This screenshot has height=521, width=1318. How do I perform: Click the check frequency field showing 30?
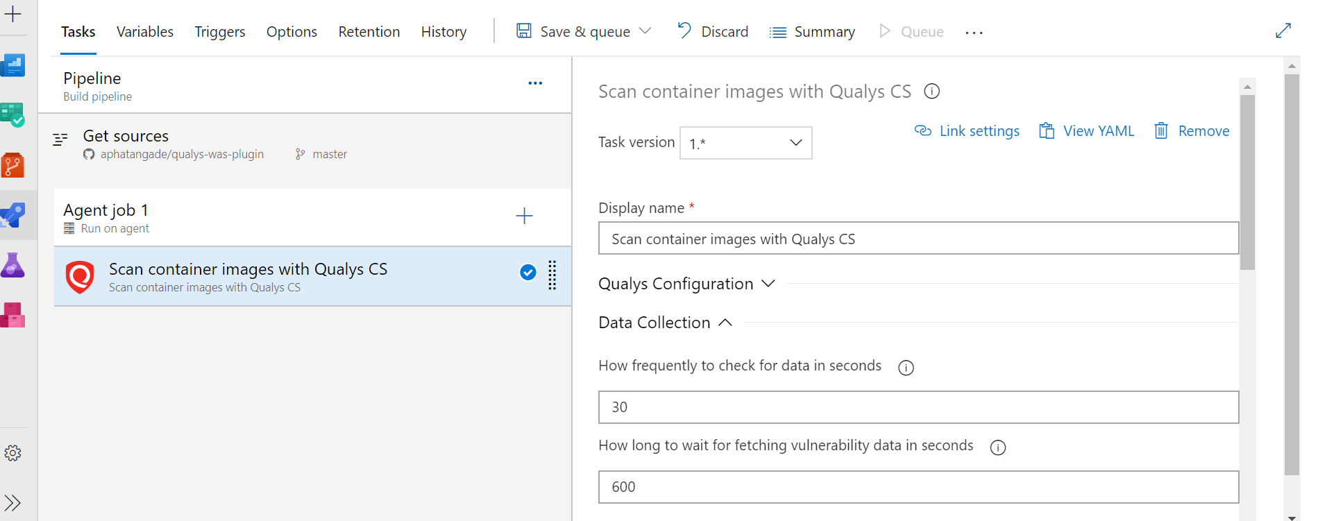click(918, 407)
